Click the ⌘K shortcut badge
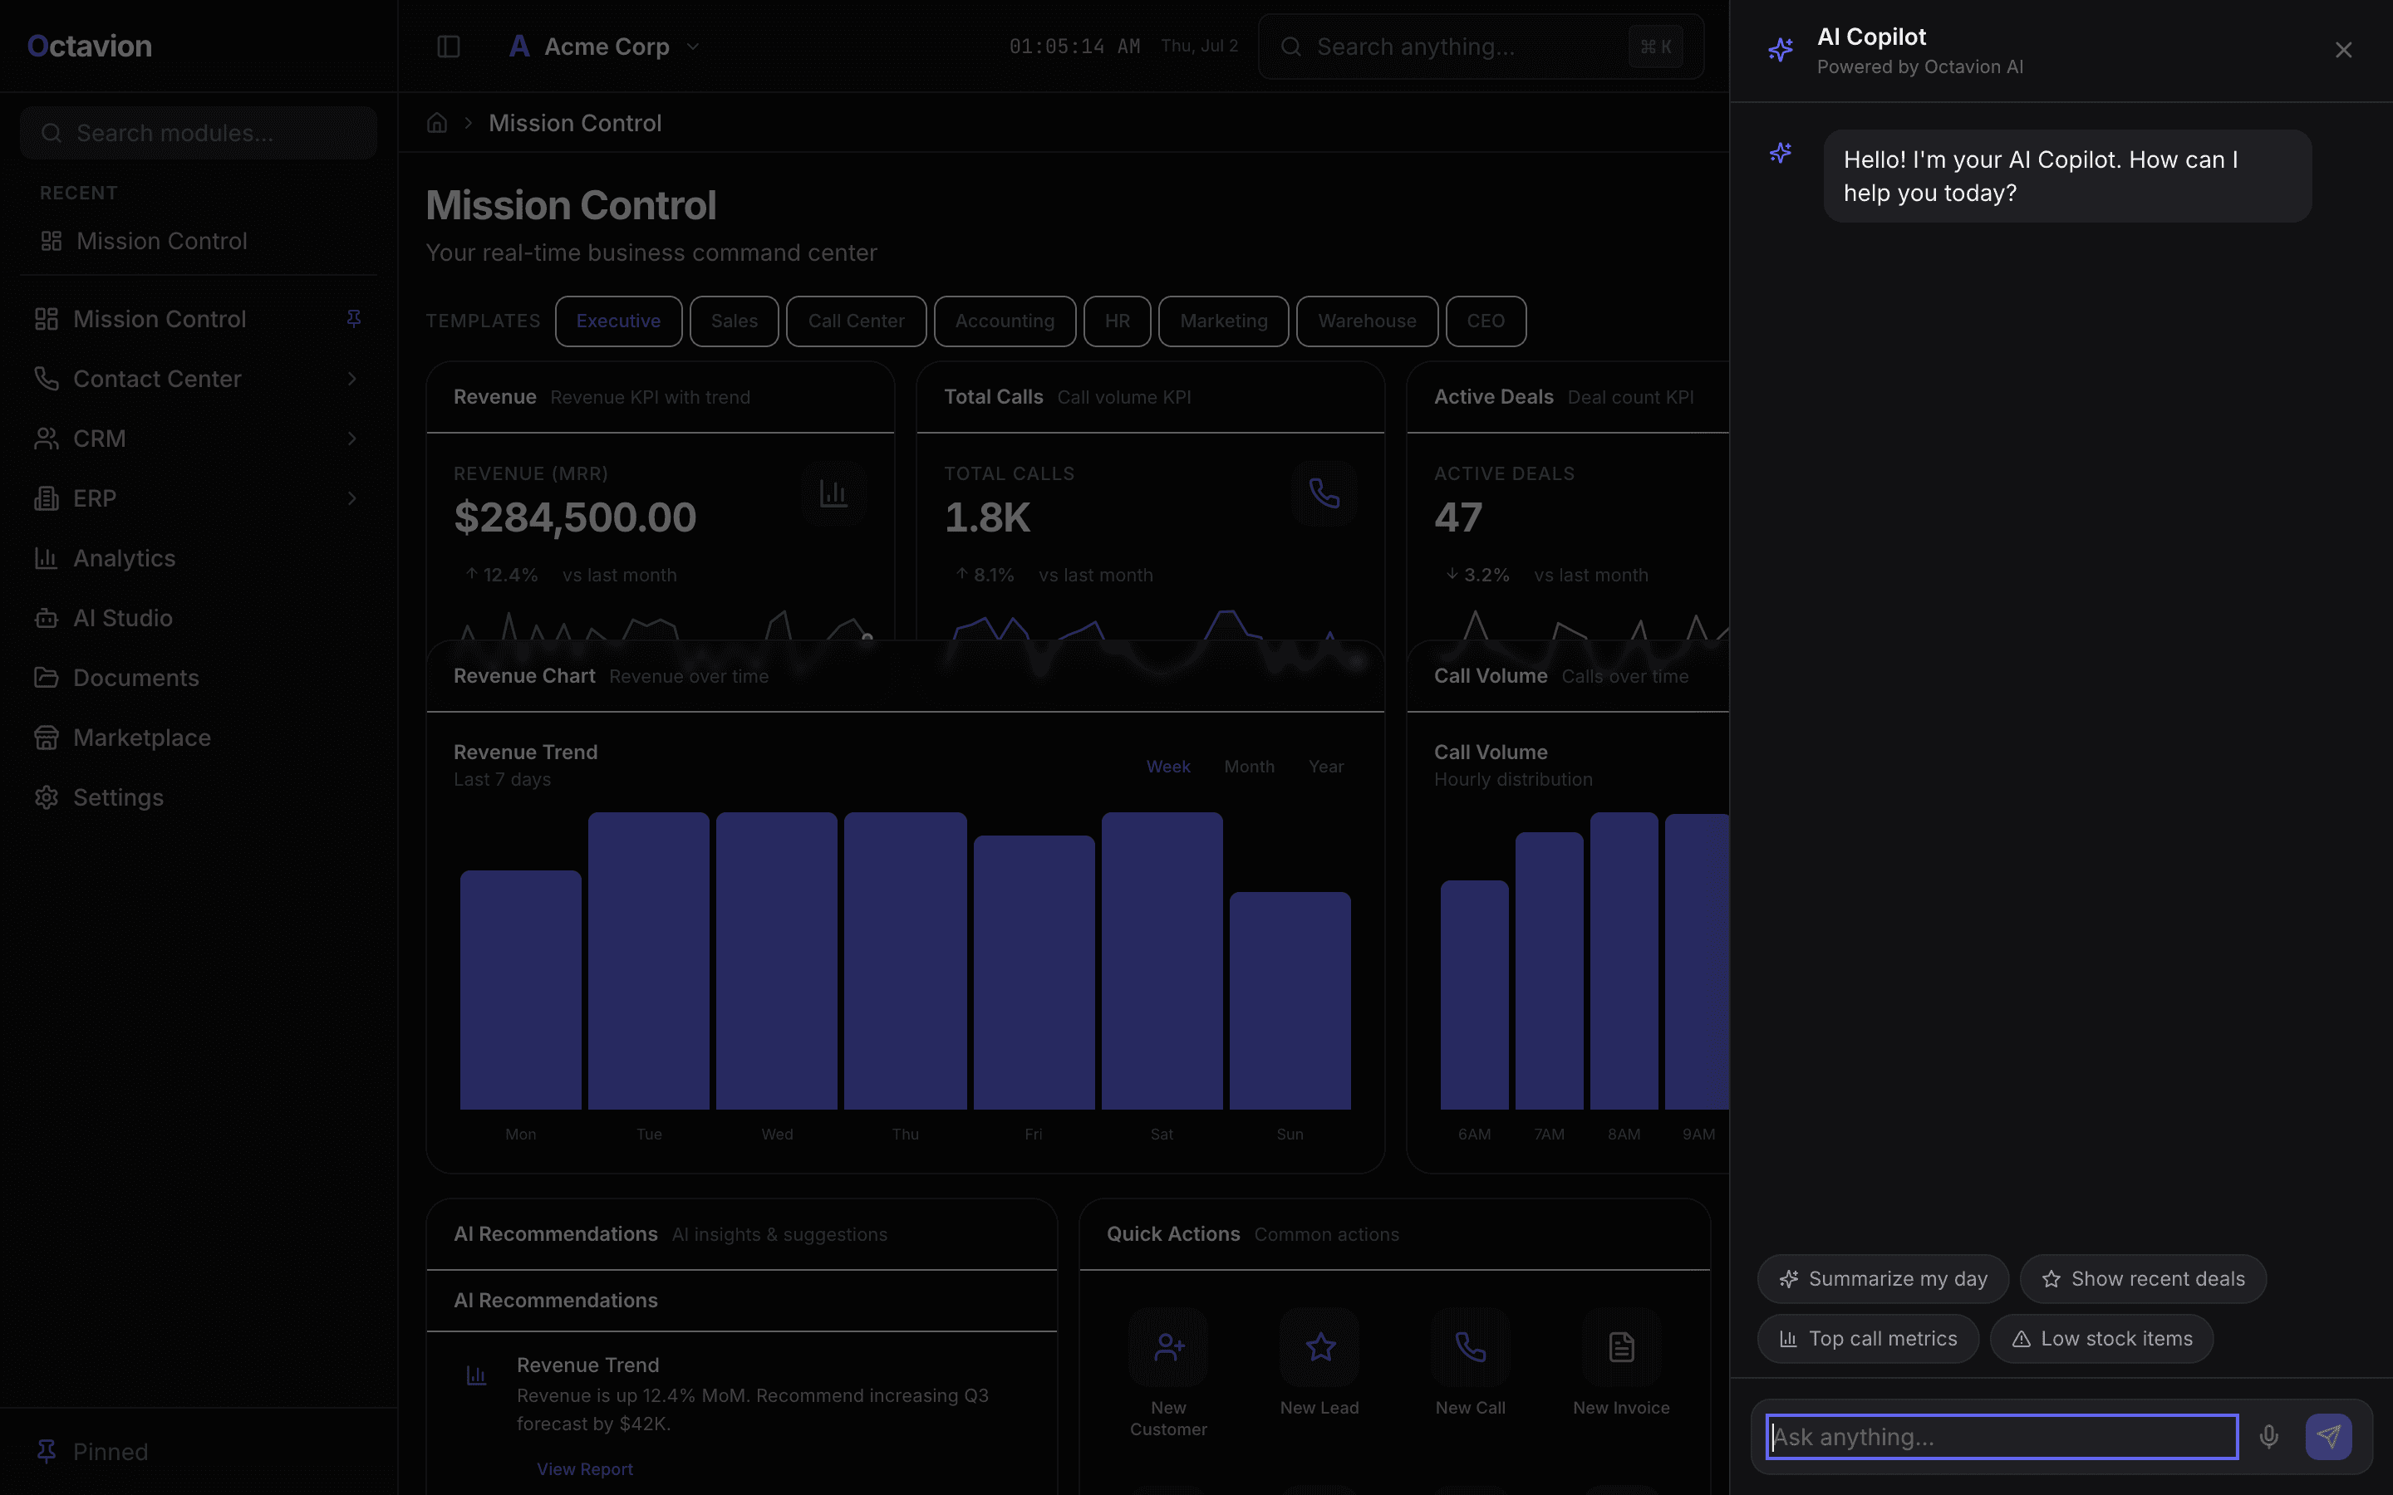This screenshot has width=2393, height=1495. click(1655, 47)
